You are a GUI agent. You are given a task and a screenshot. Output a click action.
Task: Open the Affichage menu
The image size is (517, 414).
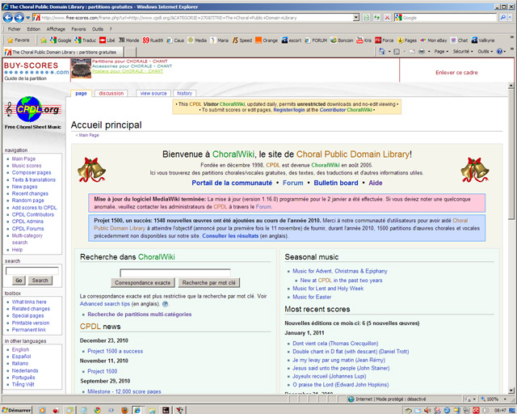point(56,29)
